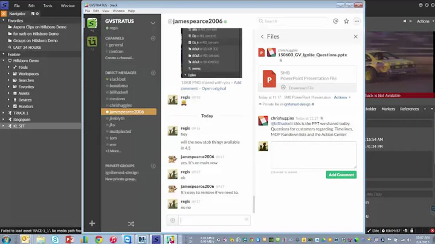Screen dimensions: 435x244
Task: Show +3 More direct messages
Action: point(113,151)
